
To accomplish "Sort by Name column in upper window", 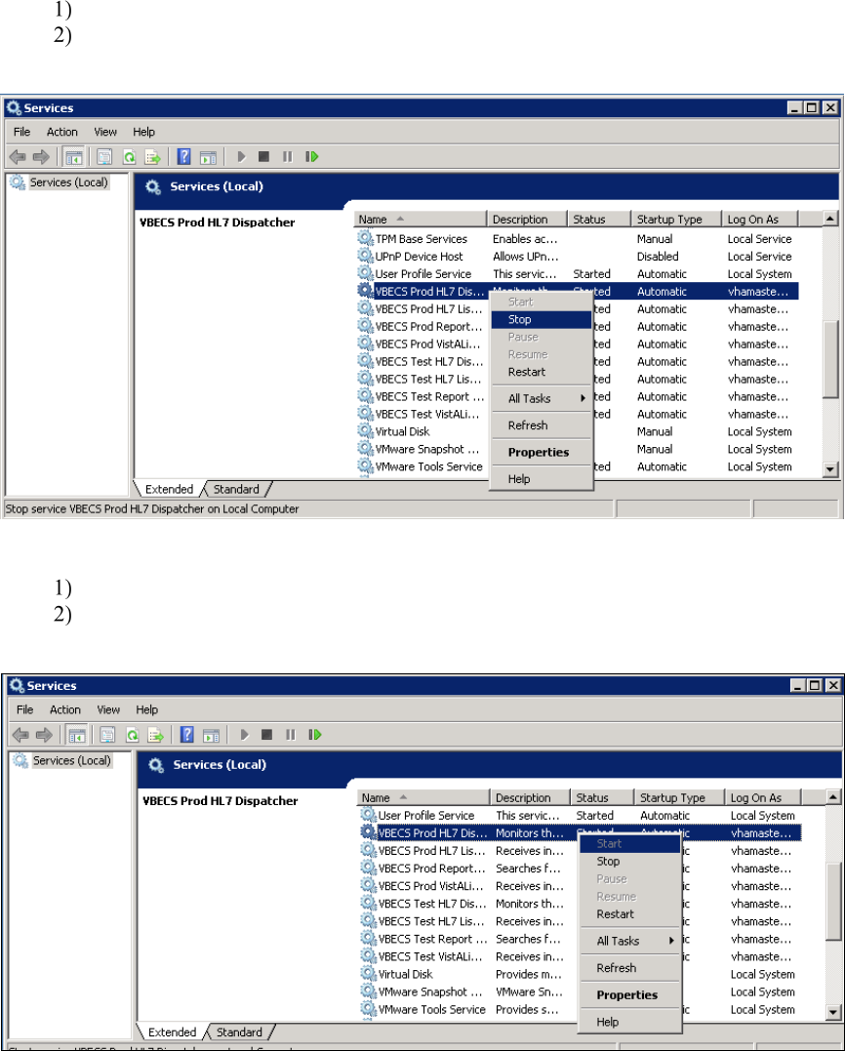I will [x=421, y=220].
